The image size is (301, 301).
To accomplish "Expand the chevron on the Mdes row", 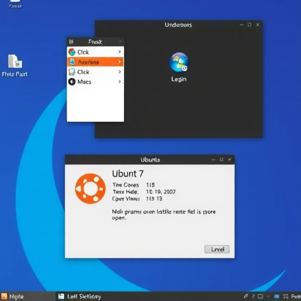I will point(119,82).
